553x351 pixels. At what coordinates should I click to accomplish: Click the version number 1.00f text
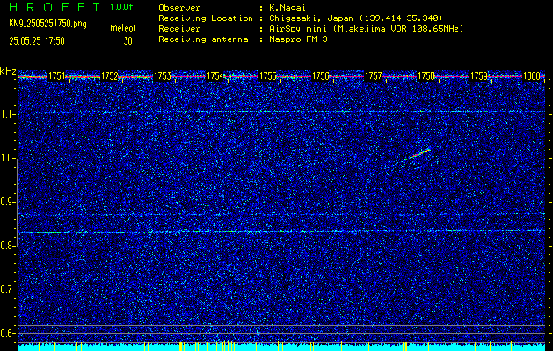121,7
